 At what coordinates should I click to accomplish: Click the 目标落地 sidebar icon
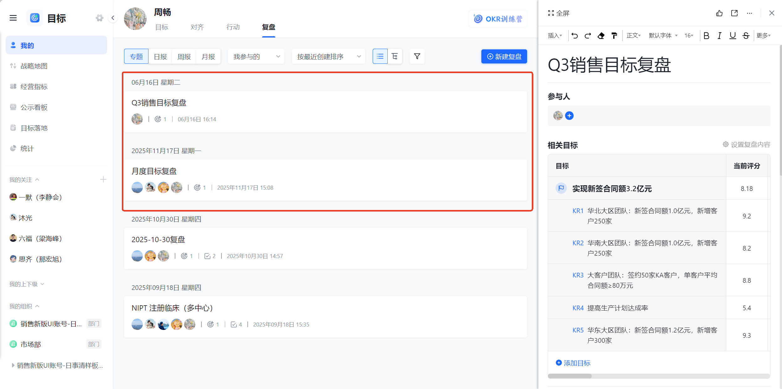pos(13,128)
